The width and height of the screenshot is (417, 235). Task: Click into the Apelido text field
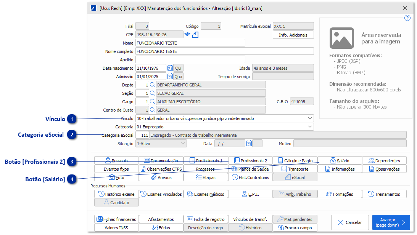(190, 59)
